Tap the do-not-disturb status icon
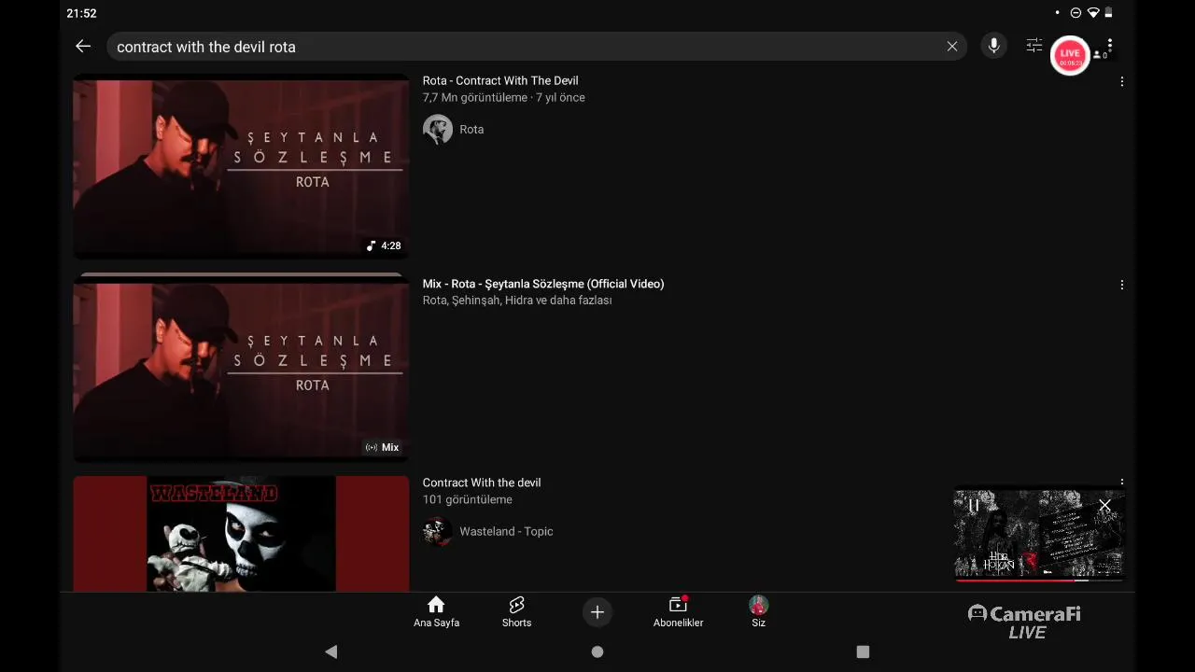Screen dimensions: 1195x672 point(1075,13)
